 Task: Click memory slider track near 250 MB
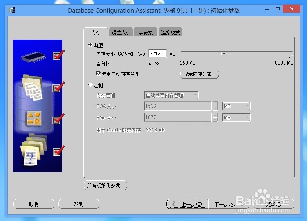pyautogui.click(x=185, y=53)
